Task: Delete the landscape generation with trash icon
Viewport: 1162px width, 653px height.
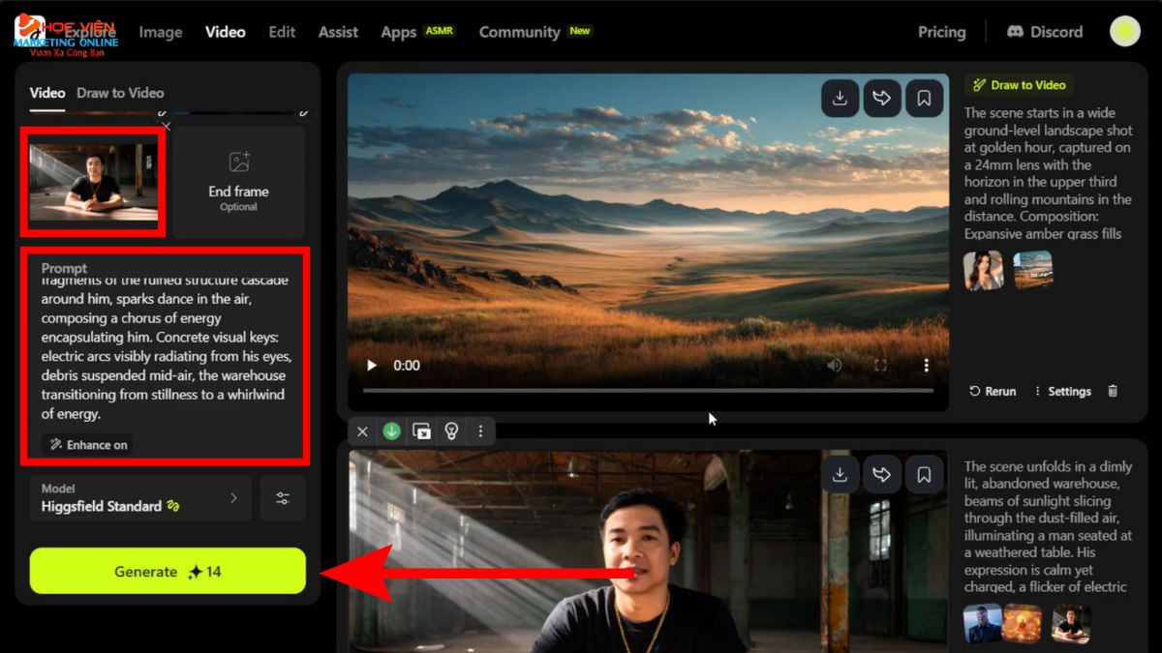Action: [x=1113, y=391]
